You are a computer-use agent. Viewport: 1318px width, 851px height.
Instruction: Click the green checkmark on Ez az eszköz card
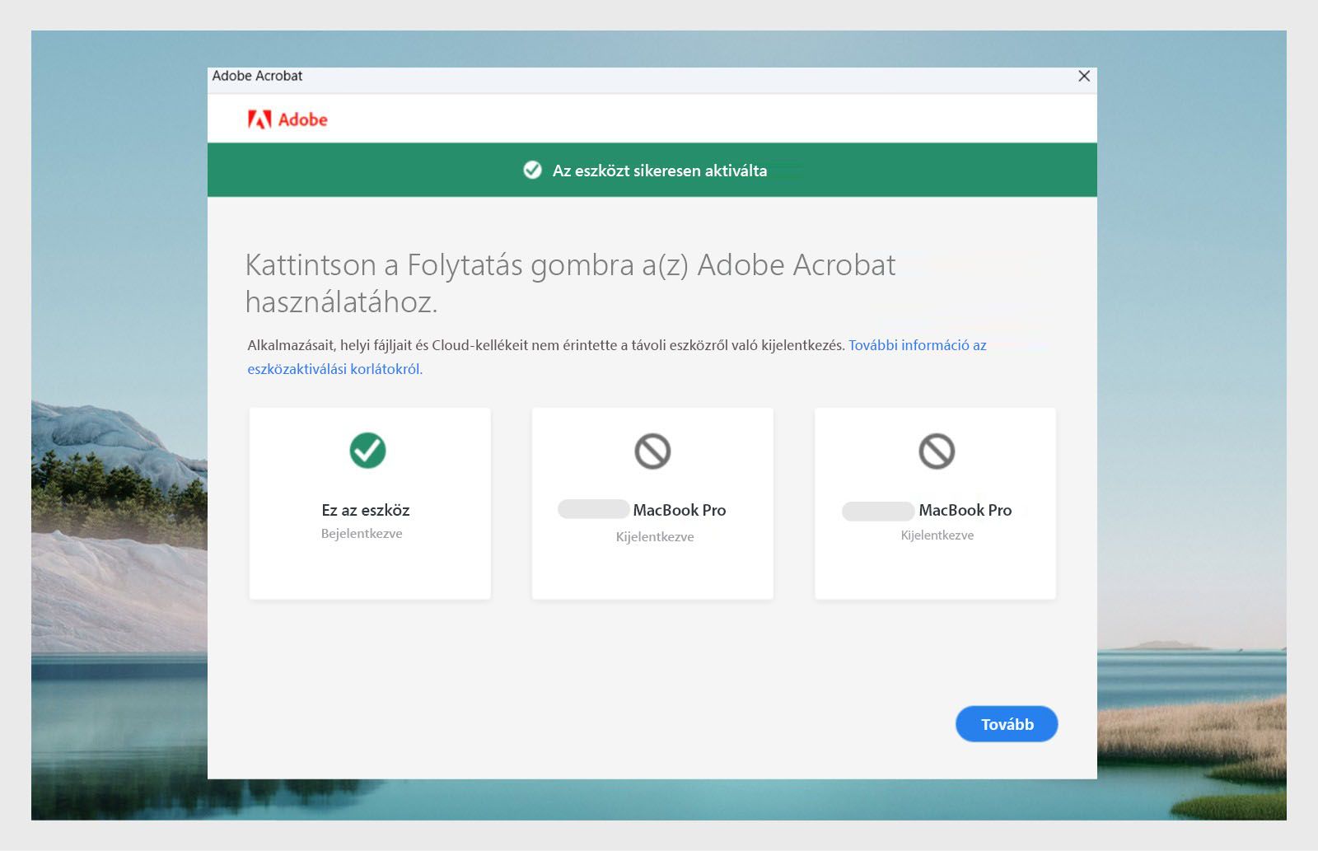coord(367,451)
